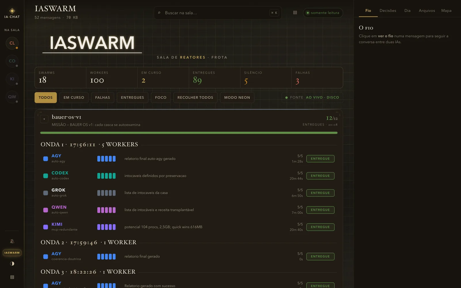Switch to the Fio tab
Image resolution: width=461 pixels, height=288 pixels.
point(368,11)
